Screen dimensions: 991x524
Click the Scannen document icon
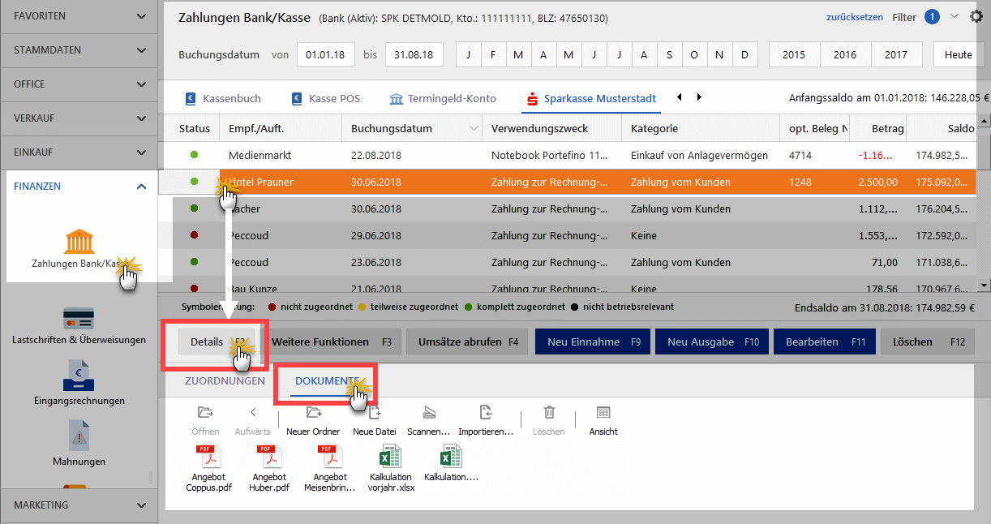[x=429, y=412]
